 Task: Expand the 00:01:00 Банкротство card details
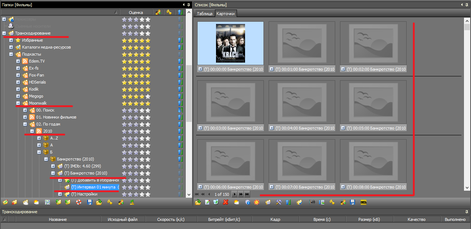pyautogui.click(x=272, y=69)
